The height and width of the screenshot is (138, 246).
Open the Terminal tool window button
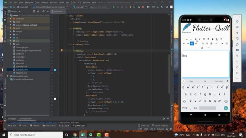pyautogui.click(x=35, y=125)
